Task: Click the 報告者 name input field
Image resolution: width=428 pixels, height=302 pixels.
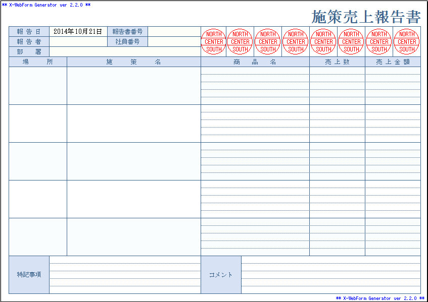Action: click(x=78, y=41)
